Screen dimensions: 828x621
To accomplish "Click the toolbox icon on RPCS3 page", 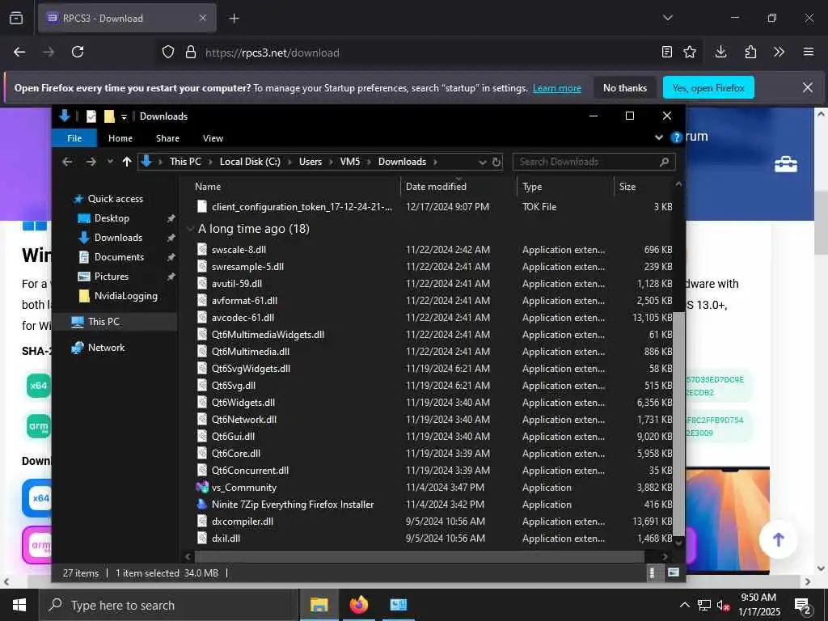I will 786,164.
